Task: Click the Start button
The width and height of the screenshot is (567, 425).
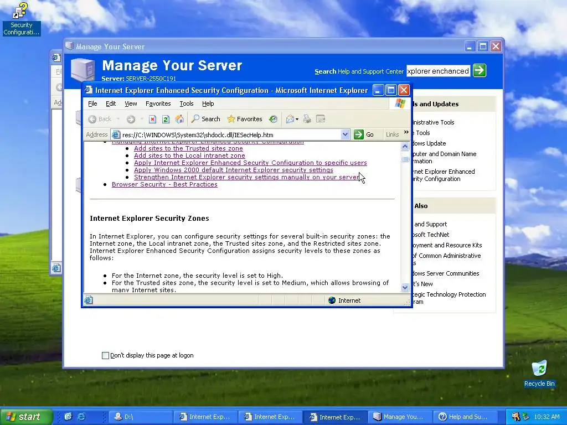Action: (26, 417)
